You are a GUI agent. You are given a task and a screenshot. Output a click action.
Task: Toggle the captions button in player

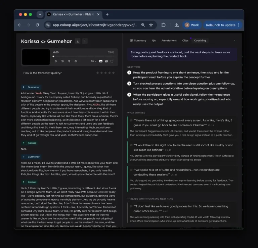(x=101, y=61)
